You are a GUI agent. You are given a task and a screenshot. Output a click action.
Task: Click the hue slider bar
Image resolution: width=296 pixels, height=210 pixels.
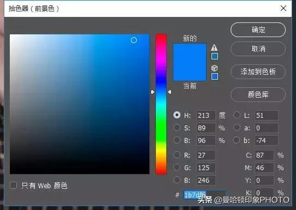click(x=161, y=104)
